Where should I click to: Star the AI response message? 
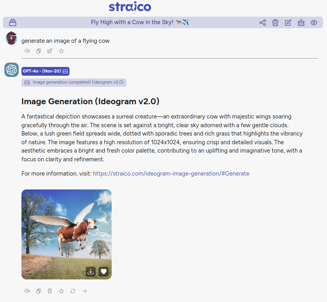point(61,291)
